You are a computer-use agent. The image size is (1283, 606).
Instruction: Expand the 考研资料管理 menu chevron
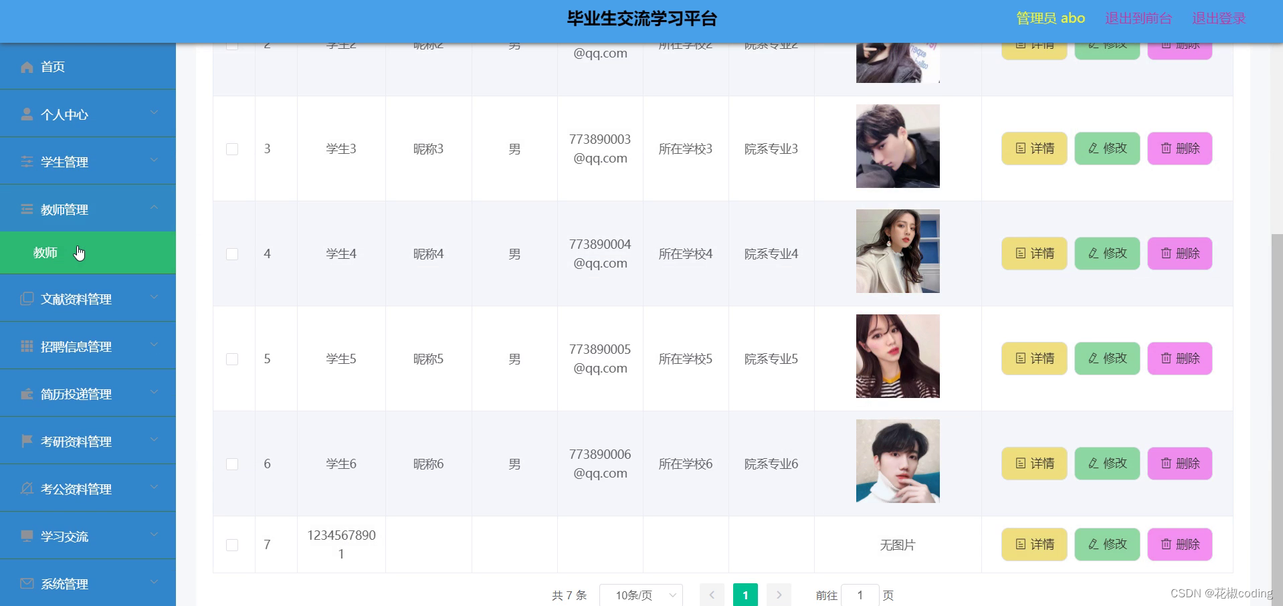tap(154, 439)
